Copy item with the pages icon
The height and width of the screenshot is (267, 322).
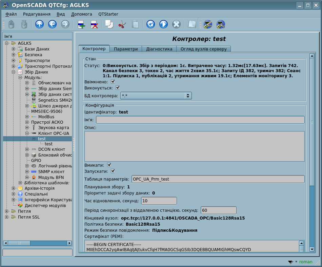click(109, 24)
